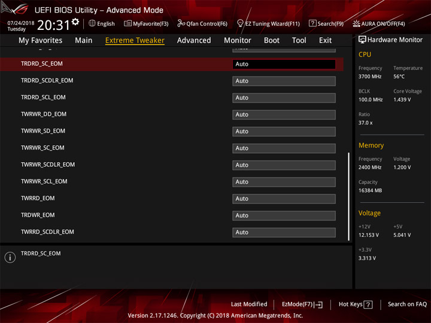Image resolution: width=431 pixels, height=323 pixels.
Task: Click the +12V reading 12.153 V
Action: pos(369,235)
